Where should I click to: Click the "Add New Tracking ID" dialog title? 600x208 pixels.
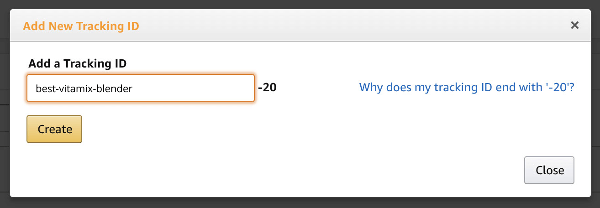(x=81, y=26)
